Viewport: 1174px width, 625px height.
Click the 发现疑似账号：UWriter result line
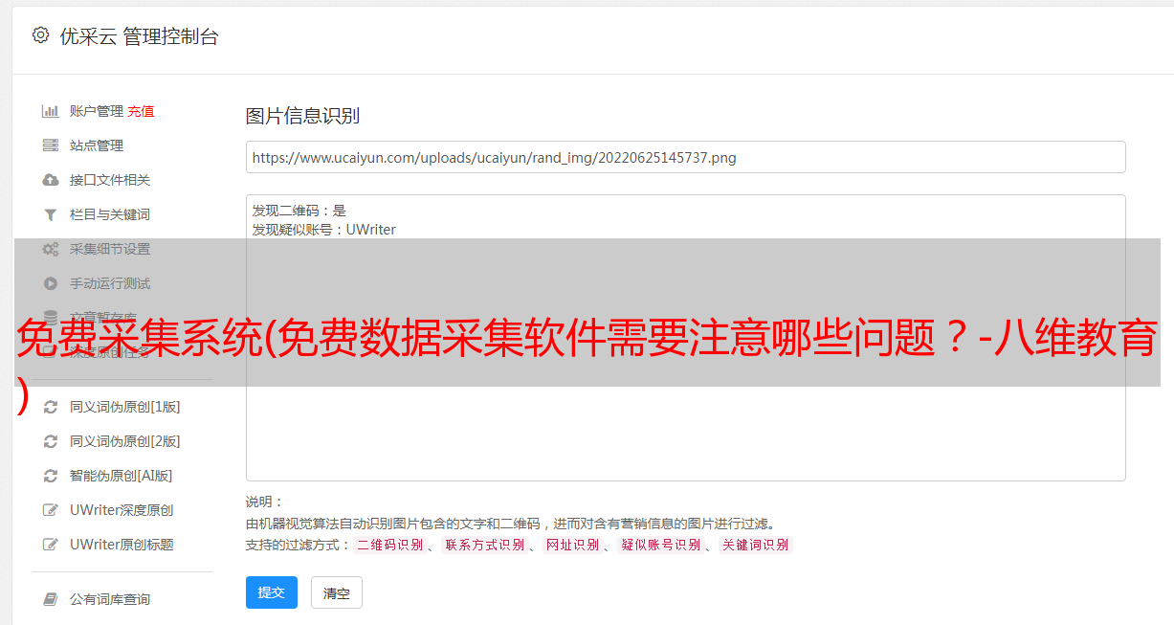pos(324,230)
